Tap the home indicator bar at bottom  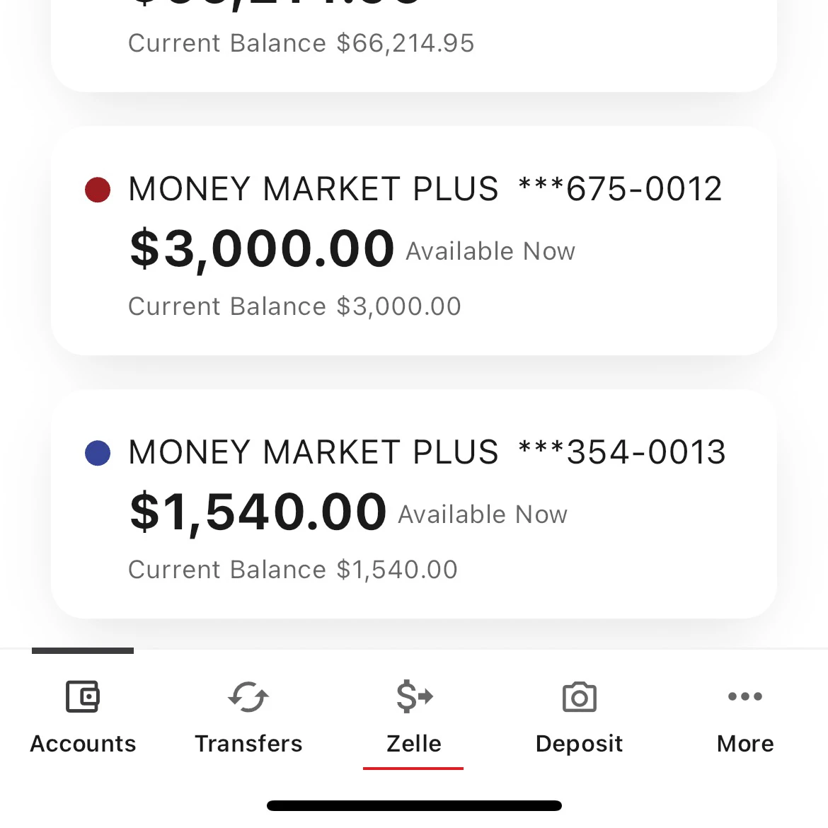click(413, 805)
